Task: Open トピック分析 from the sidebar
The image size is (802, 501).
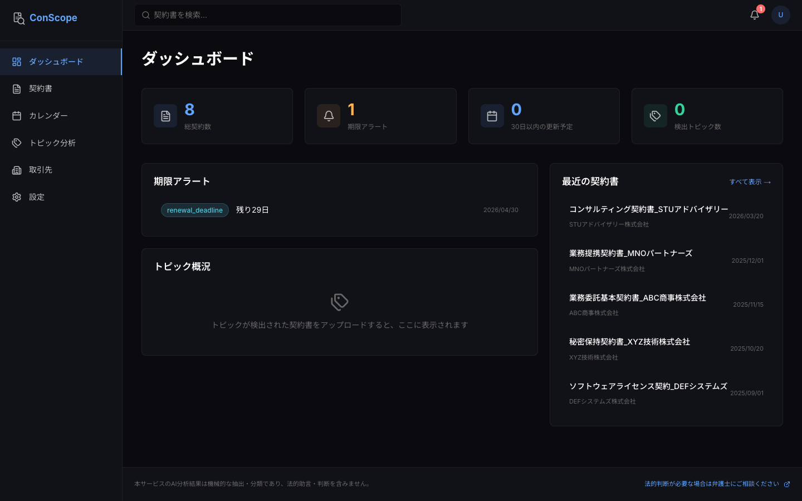Action: pyautogui.click(x=52, y=143)
